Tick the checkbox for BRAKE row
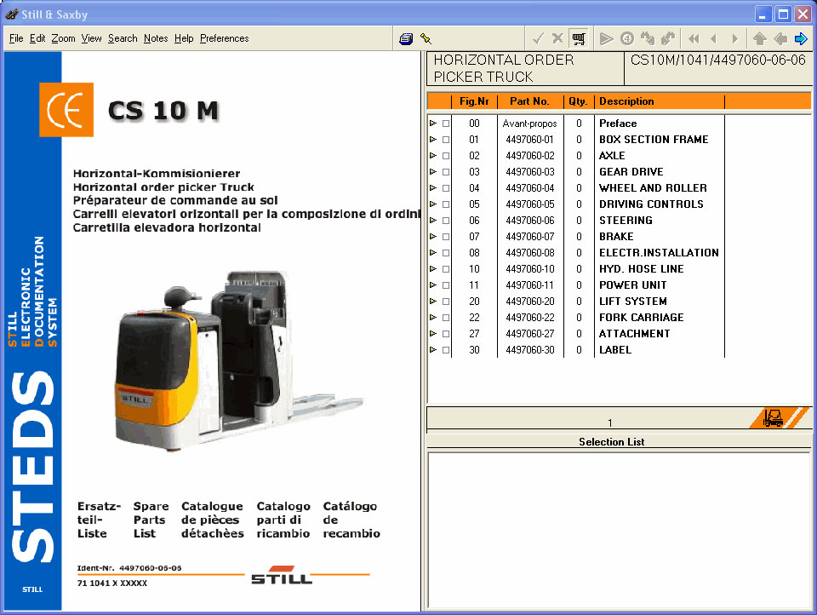Viewport: 817px width, 615px height. coord(445,237)
